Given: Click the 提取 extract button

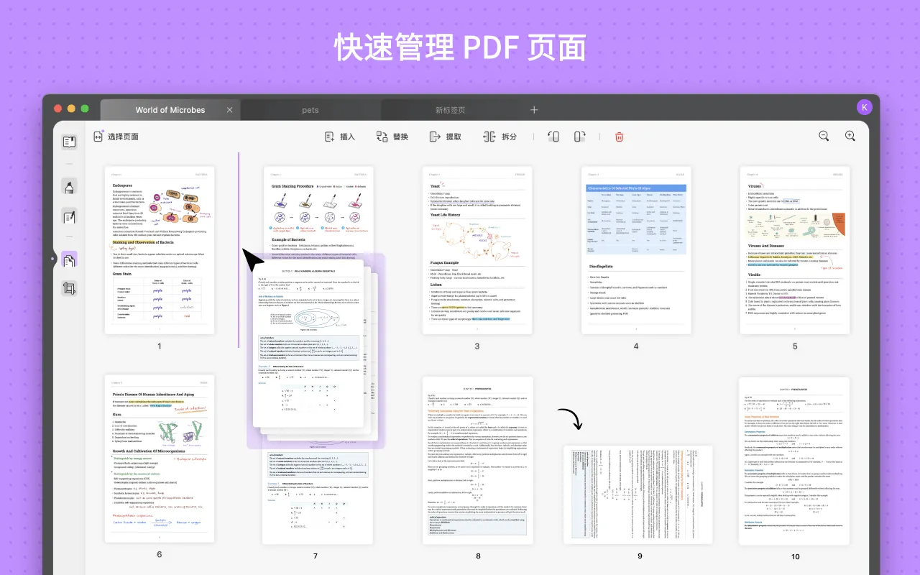Looking at the screenshot, I should coord(446,137).
